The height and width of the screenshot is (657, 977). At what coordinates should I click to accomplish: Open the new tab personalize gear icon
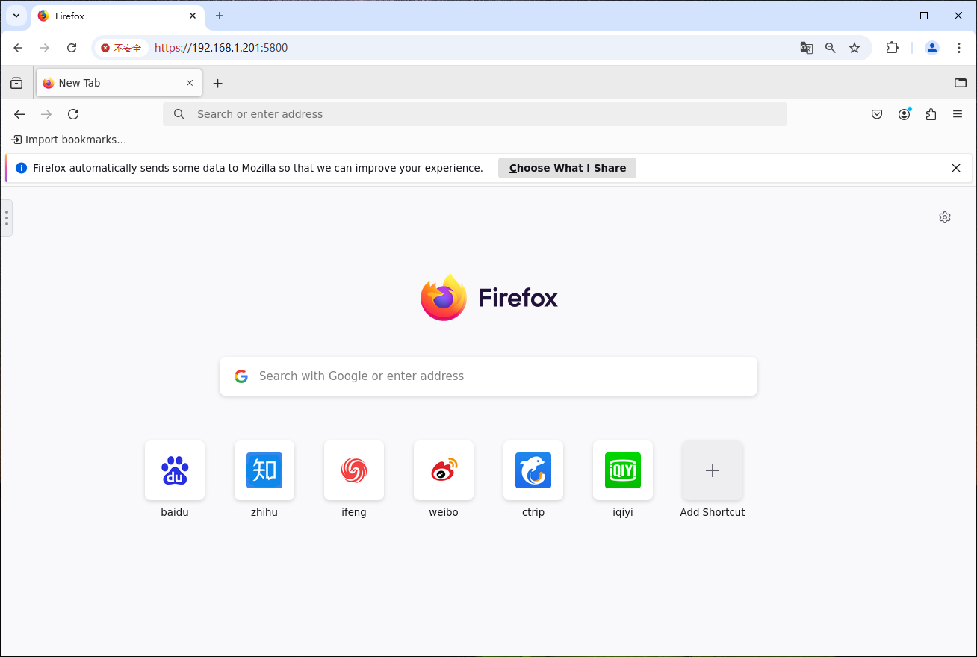point(944,217)
